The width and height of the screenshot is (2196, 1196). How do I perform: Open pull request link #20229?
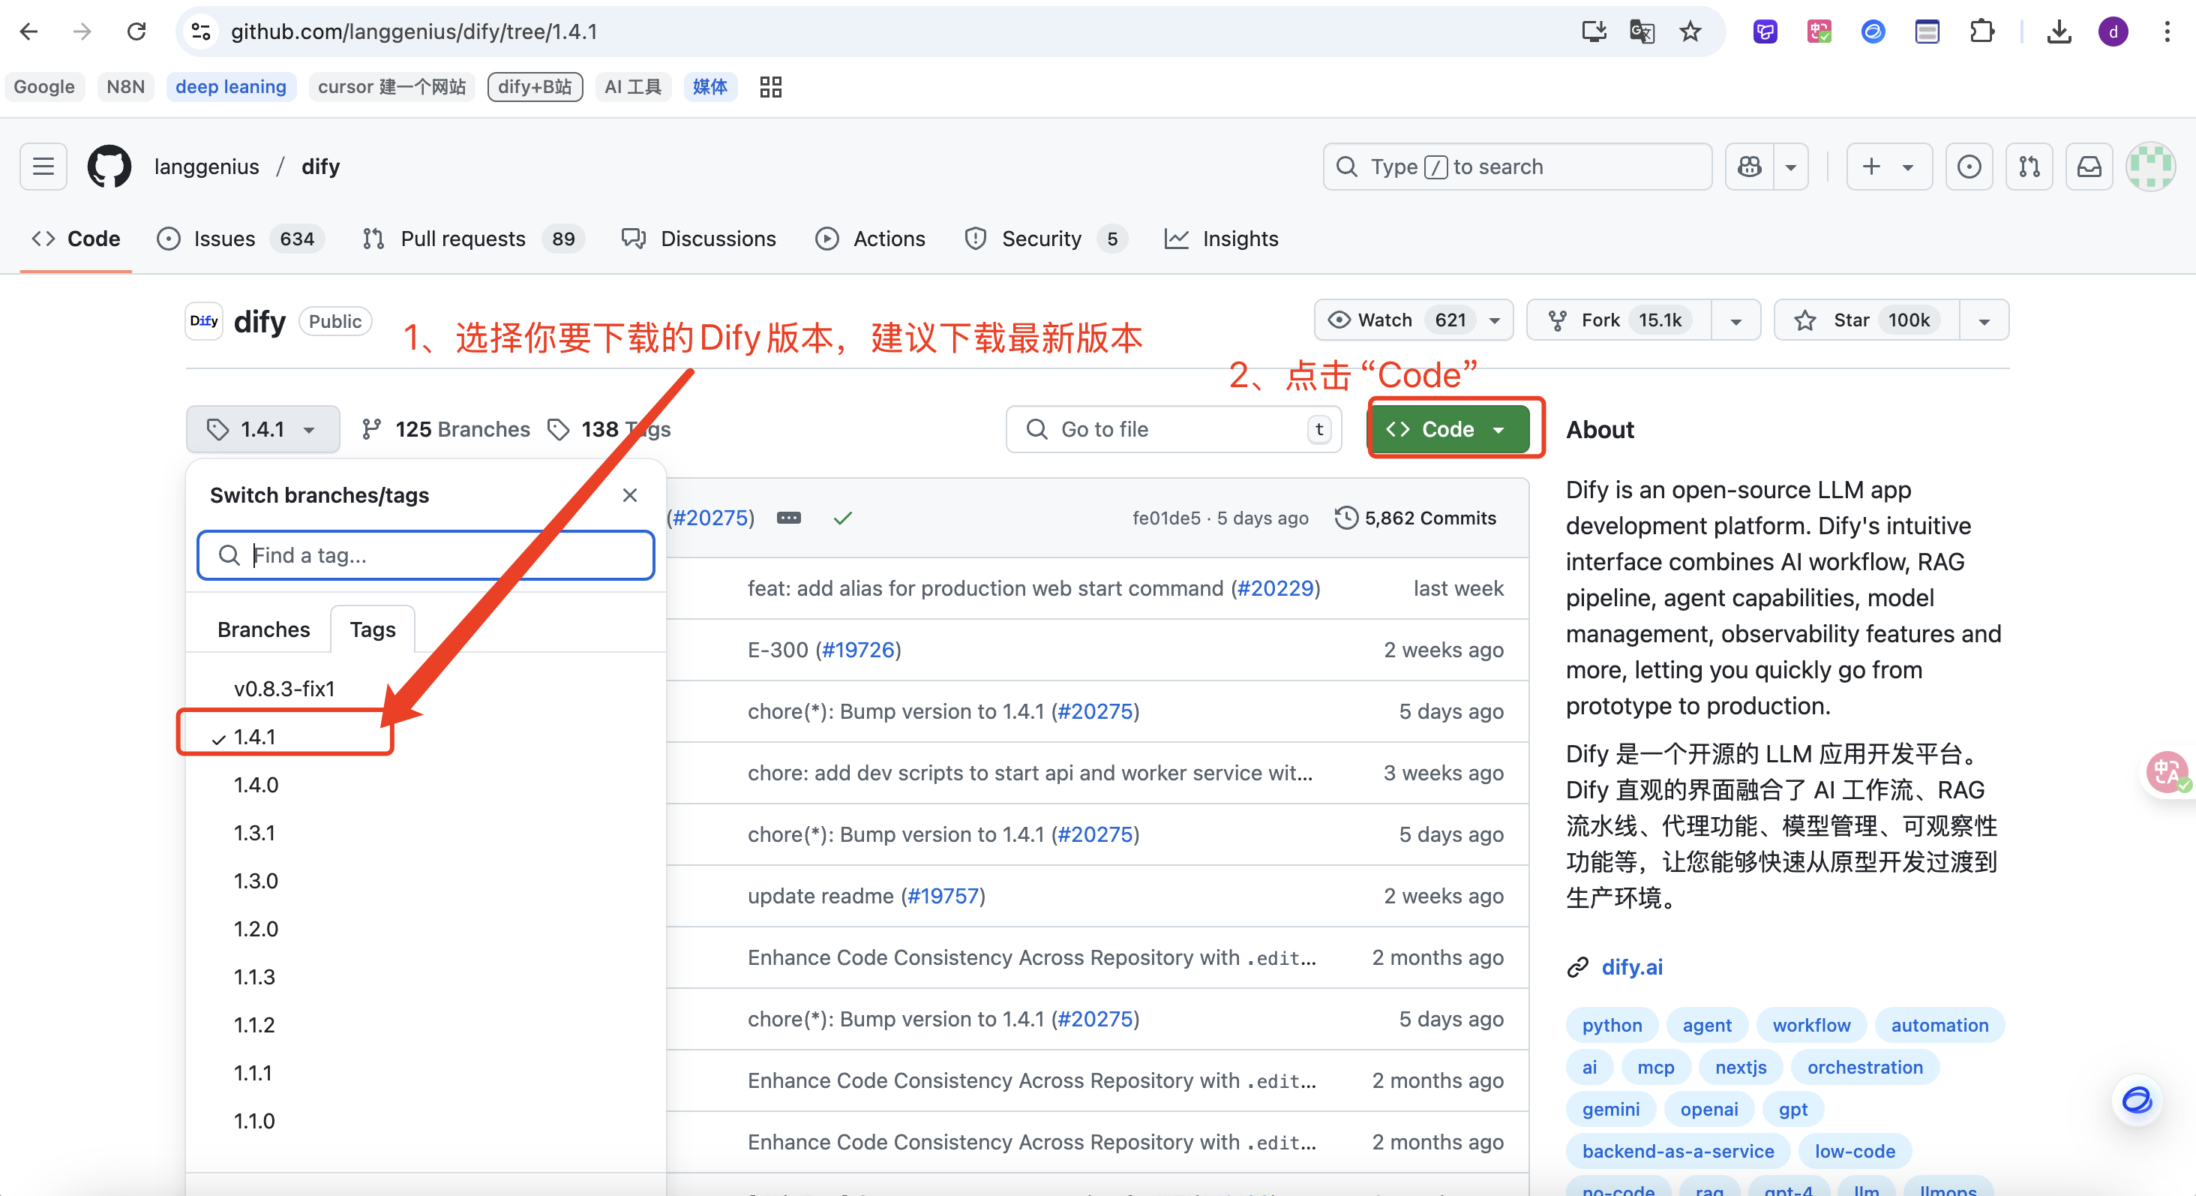coord(1275,588)
